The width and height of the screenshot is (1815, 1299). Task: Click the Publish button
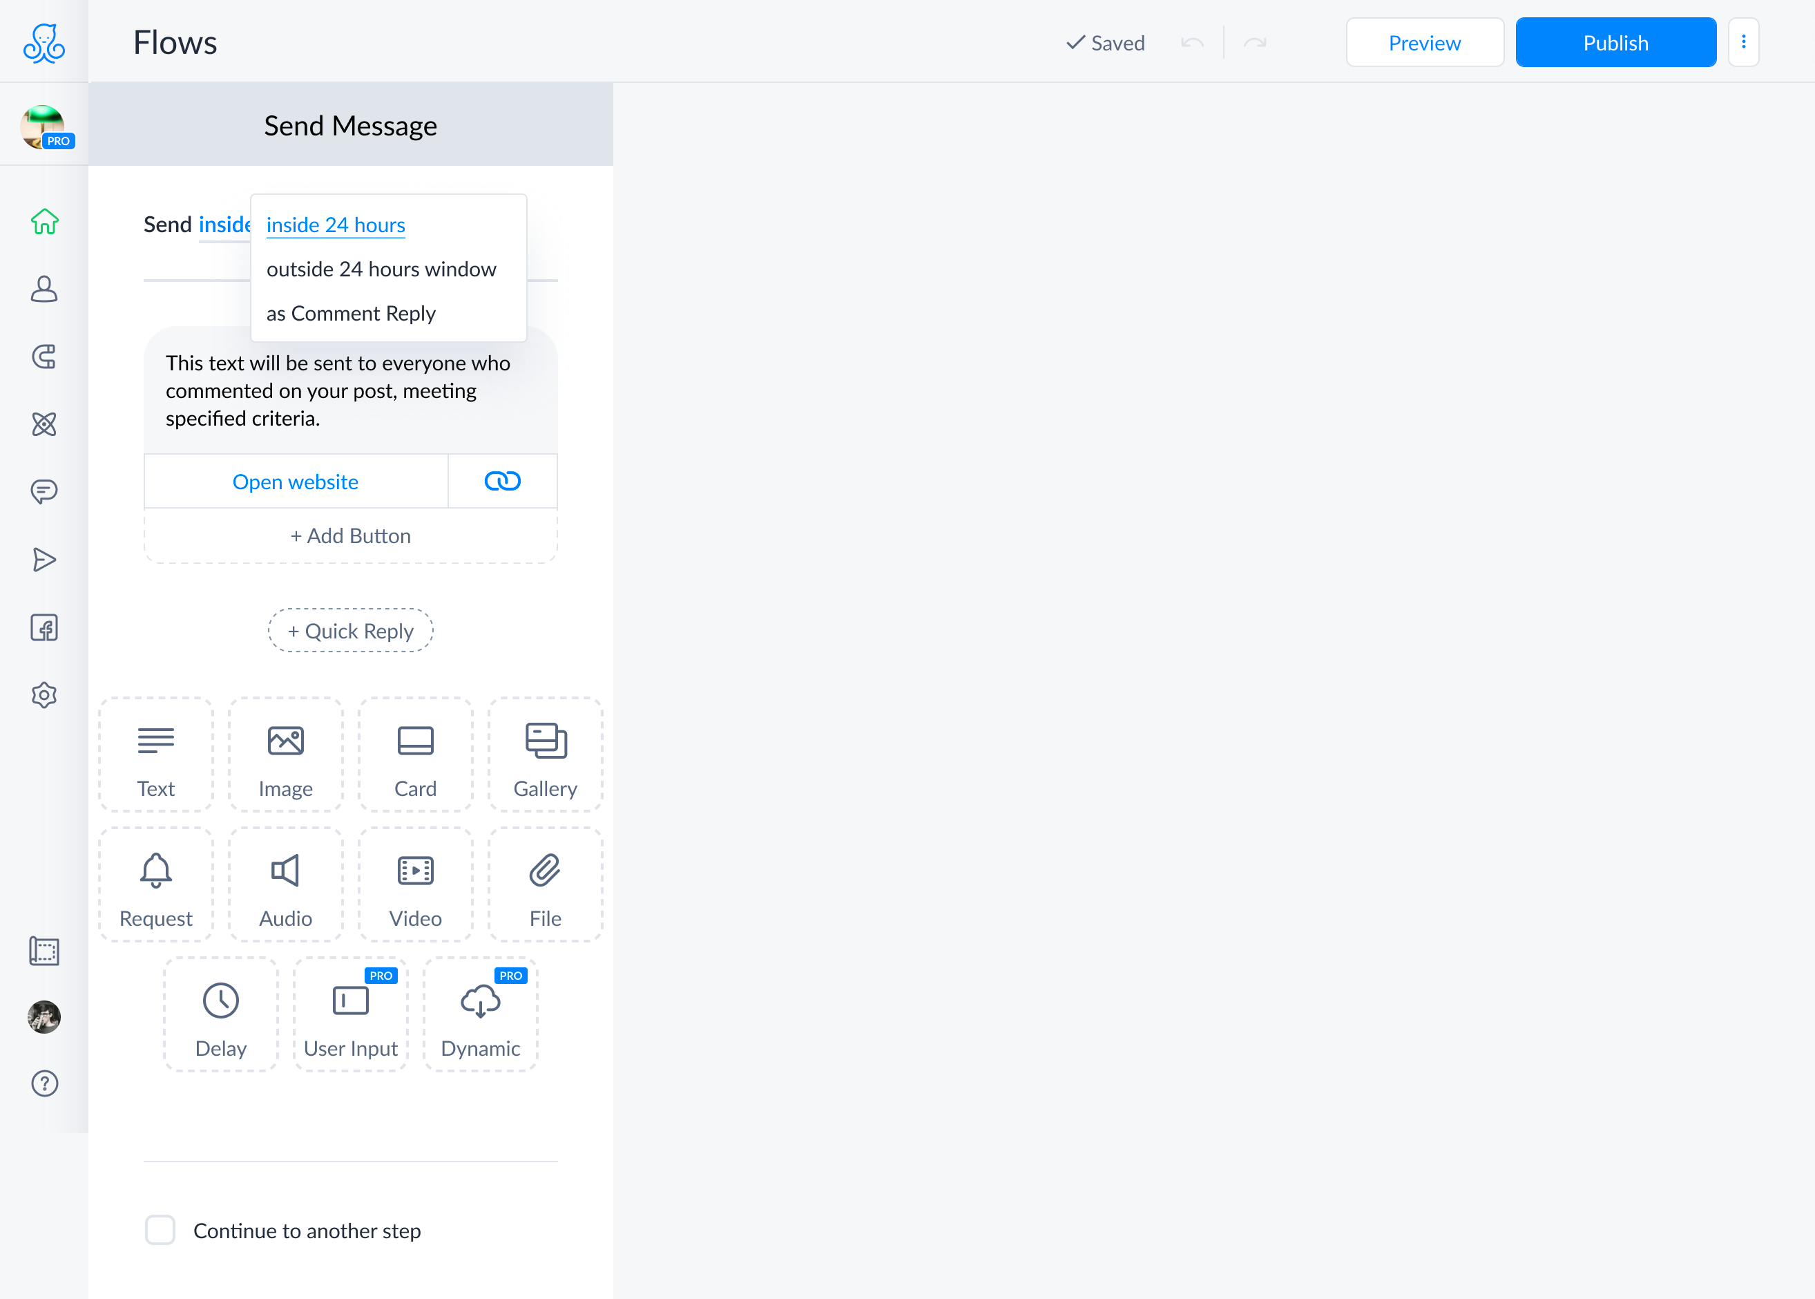pos(1616,42)
